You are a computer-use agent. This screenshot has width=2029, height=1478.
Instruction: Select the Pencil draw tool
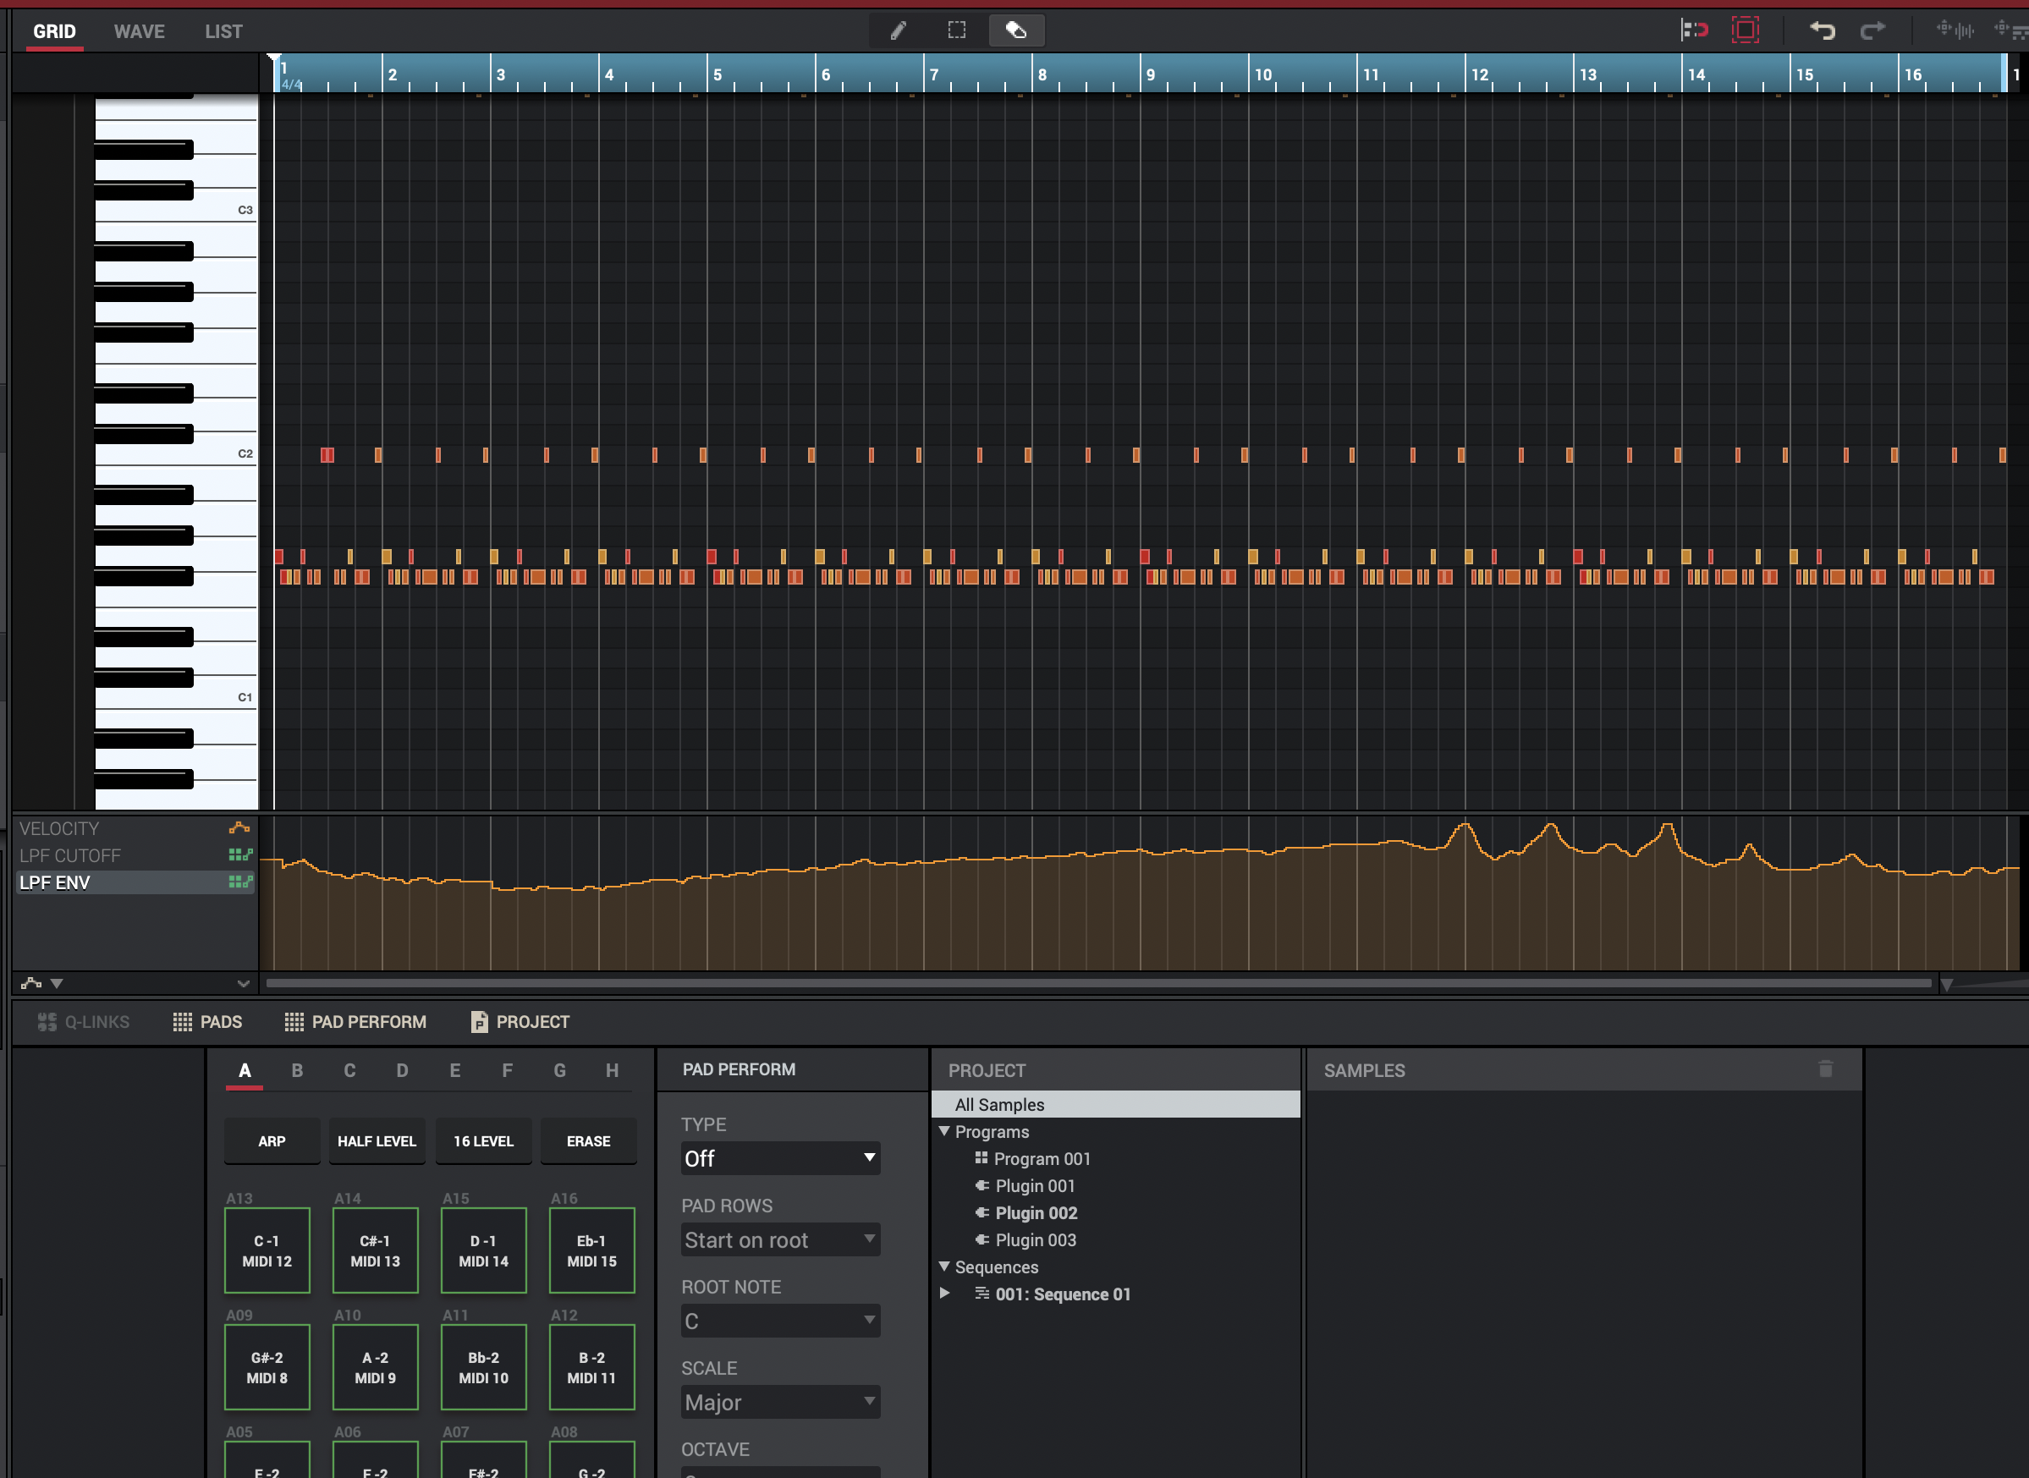point(899,31)
